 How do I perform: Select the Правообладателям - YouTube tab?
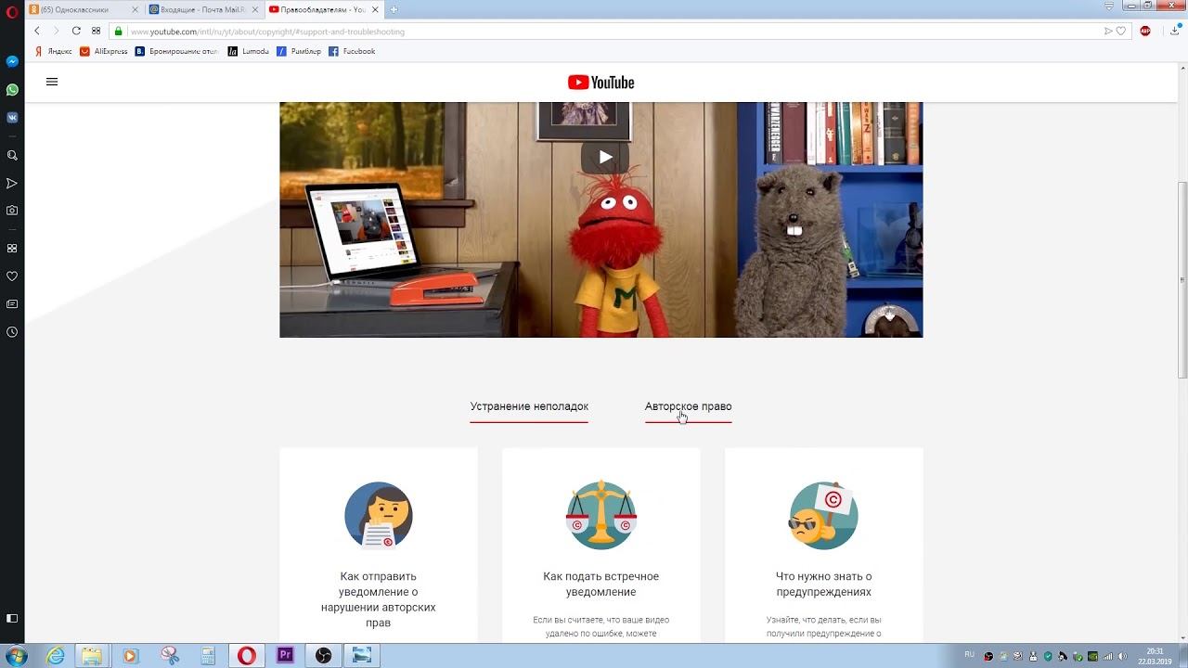coord(323,9)
